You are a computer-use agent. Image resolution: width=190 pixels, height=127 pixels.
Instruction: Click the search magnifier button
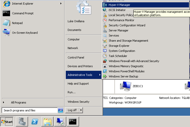[x=61, y=110]
